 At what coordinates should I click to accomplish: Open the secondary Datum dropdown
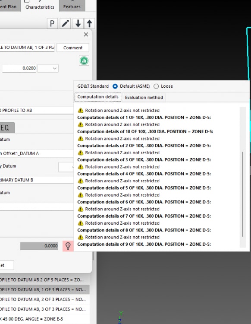coord(66,167)
